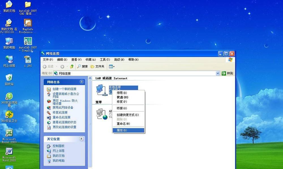Choose 创建快捷方式(S) in context menu
Screen dimensions: 283x169
tap(128, 115)
